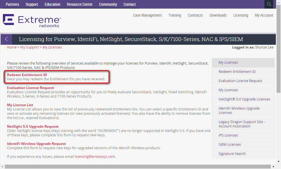Select Redeem Entitlement ID in sidebar
The width and height of the screenshot is (281, 169).
point(243,71)
